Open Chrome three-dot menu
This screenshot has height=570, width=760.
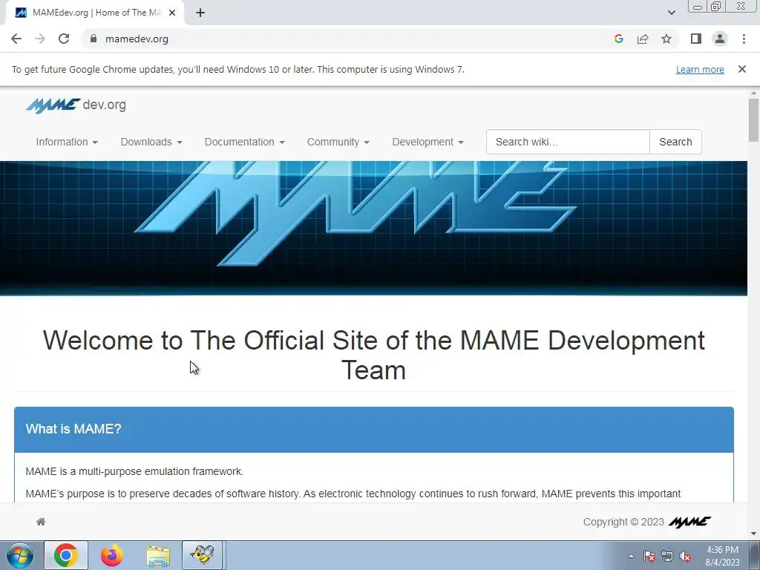[x=744, y=39]
